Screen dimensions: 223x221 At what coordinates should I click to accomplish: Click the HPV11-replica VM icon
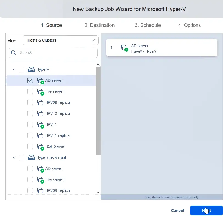pyautogui.click(x=40, y=135)
